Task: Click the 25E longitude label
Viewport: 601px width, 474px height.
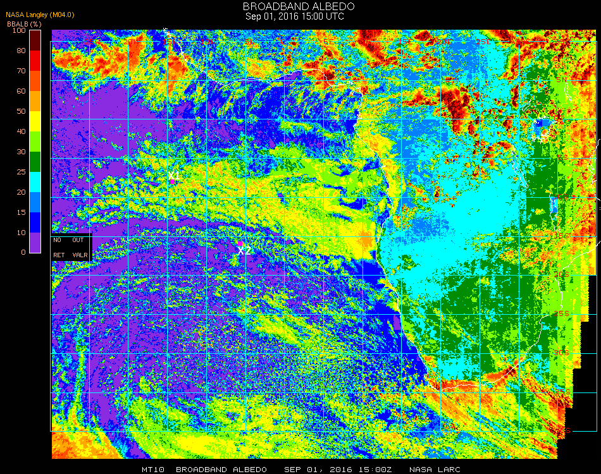Action: (483, 42)
